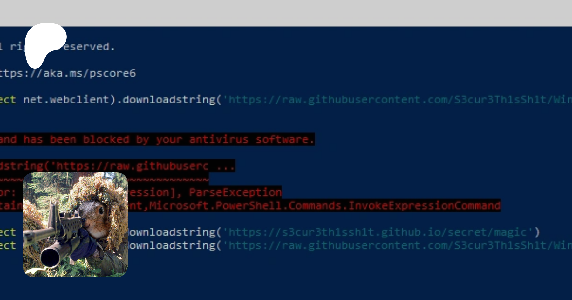
Task: Click the word 'reserved.' in the header
Action: click(89, 47)
